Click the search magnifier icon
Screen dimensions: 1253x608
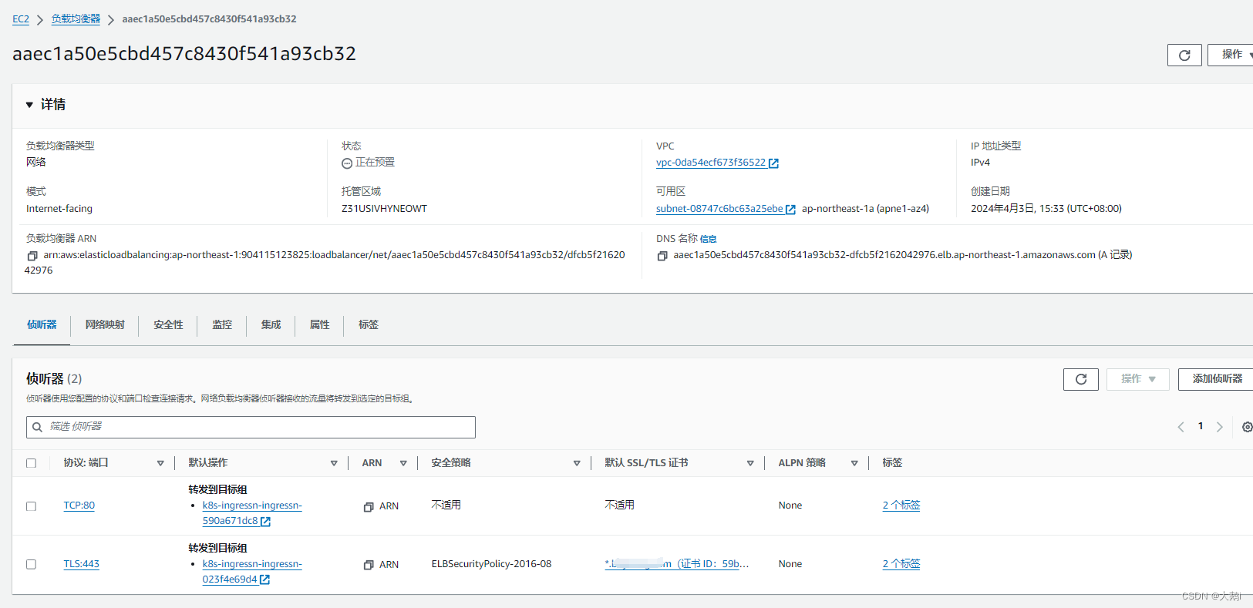tap(37, 427)
